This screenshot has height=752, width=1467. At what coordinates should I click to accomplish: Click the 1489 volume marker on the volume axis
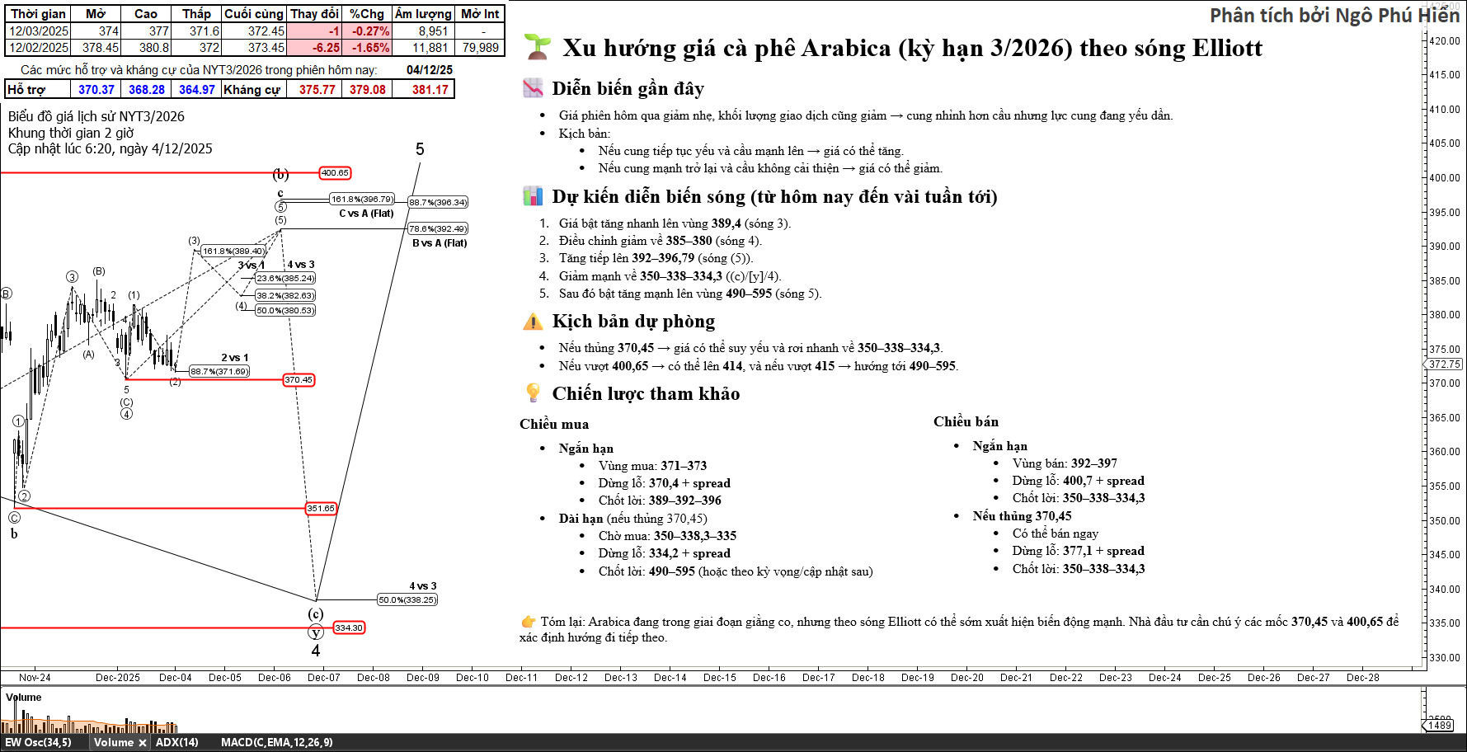pos(1440,726)
